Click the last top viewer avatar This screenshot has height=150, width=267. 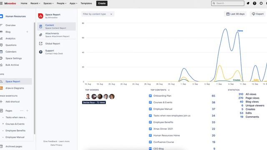(x=112, y=96)
